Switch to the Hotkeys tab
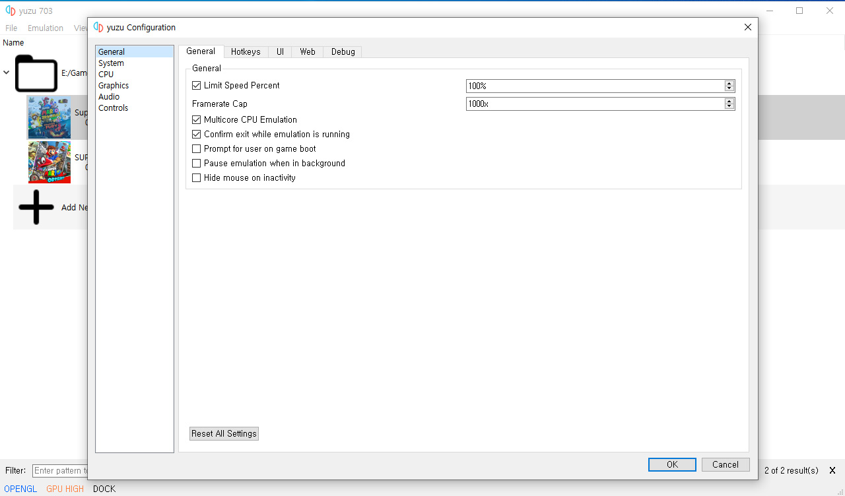The width and height of the screenshot is (845, 496). 246,51
